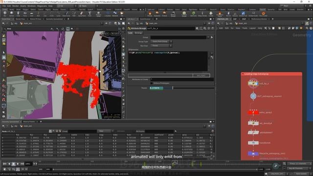Switch to the Bindings tab

(x=138, y=33)
